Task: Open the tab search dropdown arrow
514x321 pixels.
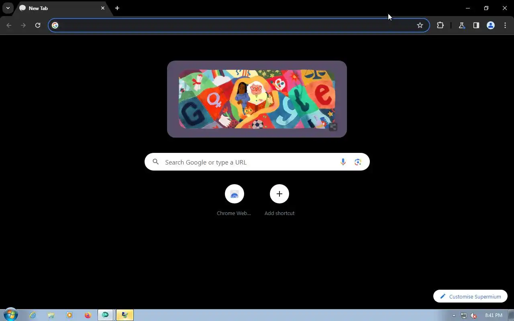Action: click(x=8, y=8)
